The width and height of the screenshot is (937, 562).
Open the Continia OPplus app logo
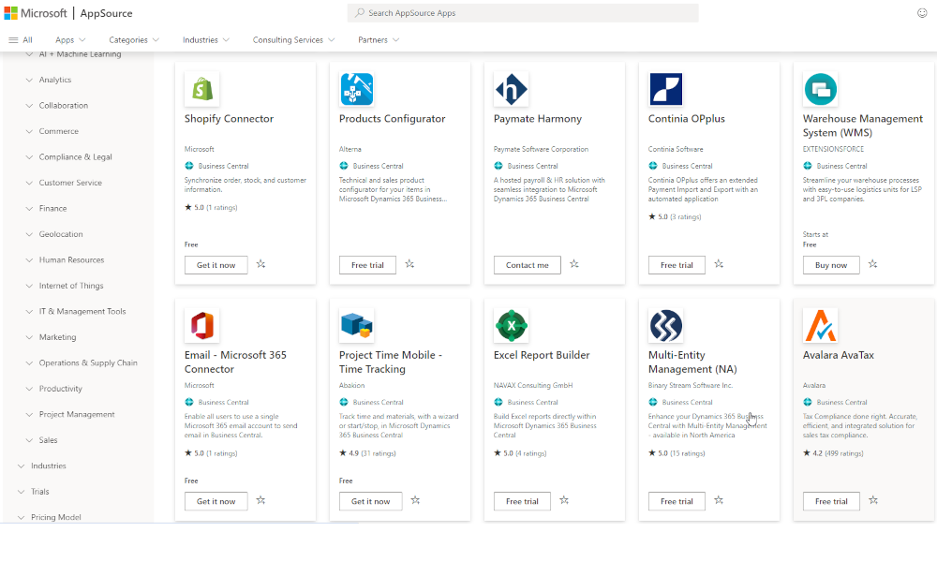665,89
